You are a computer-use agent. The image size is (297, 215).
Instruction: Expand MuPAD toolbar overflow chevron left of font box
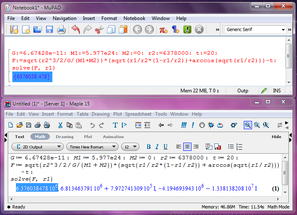(218, 30)
